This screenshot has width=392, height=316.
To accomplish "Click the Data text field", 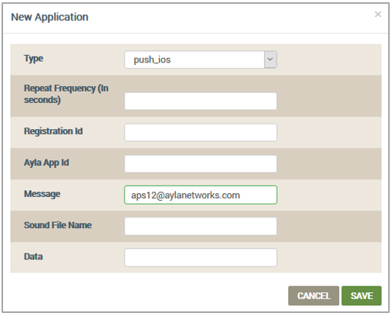I will tap(200, 257).
